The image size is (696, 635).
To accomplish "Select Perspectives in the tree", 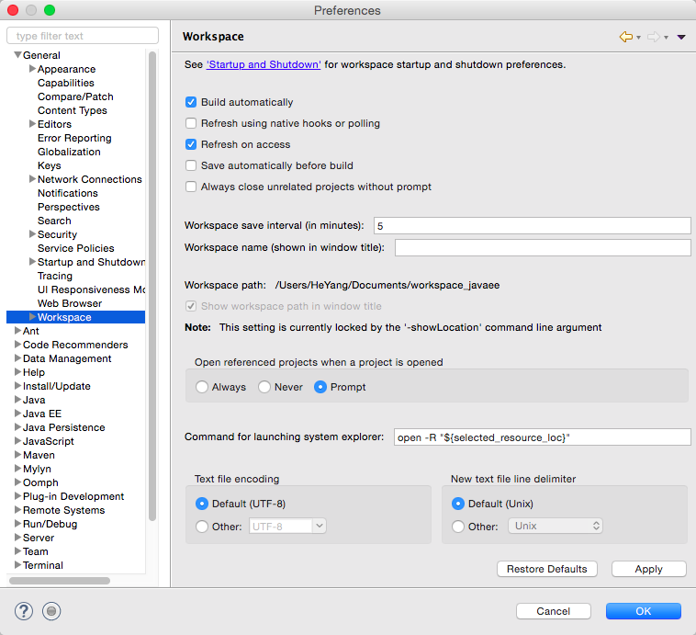I will (x=68, y=207).
